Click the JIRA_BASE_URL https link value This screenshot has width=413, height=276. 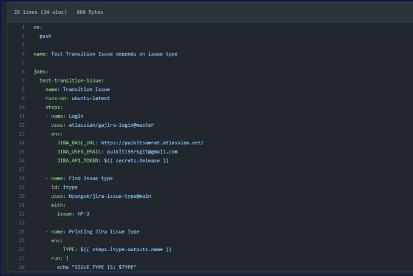(152, 143)
